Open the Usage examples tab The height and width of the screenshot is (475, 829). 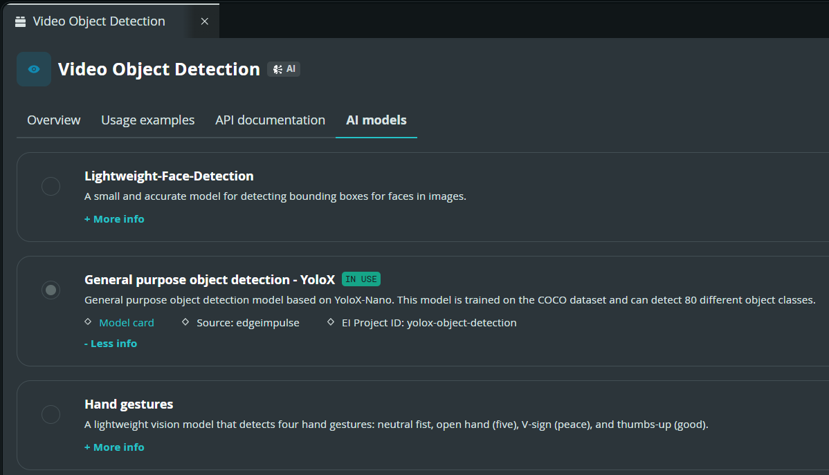point(148,120)
